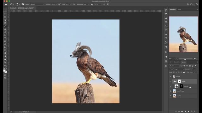Adjust the Navigator zoom slider handle
202x113 pixels.
(185, 59)
